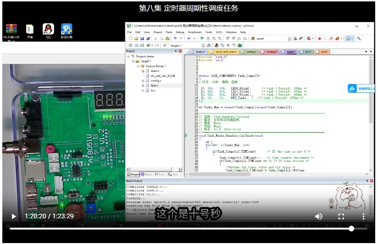Viewport: 378px width, 244px height.
Task: Switch to the Functions tab in the project pane
Action: tap(160, 174)
